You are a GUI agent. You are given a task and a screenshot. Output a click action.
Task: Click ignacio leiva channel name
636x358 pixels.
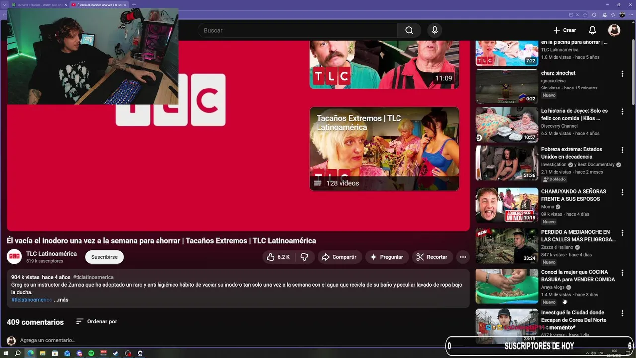(x=555, y=81)
